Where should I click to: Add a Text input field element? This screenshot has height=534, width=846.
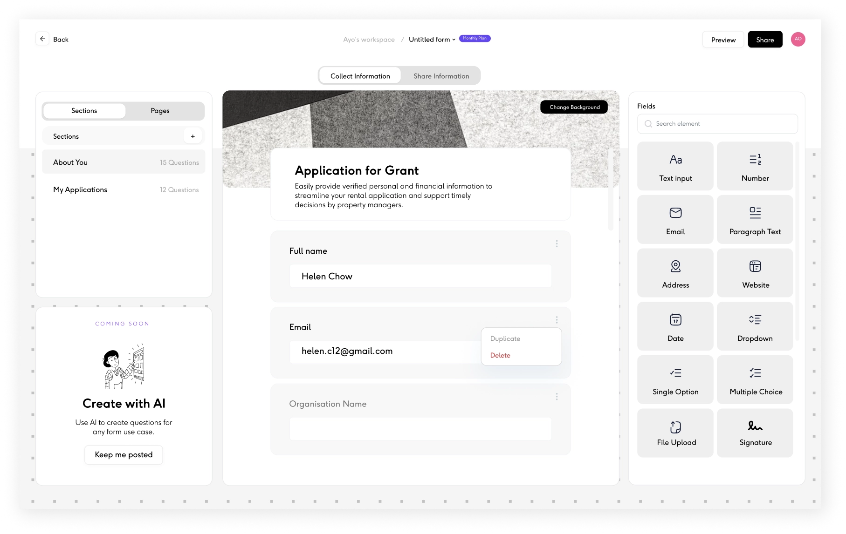675,166
